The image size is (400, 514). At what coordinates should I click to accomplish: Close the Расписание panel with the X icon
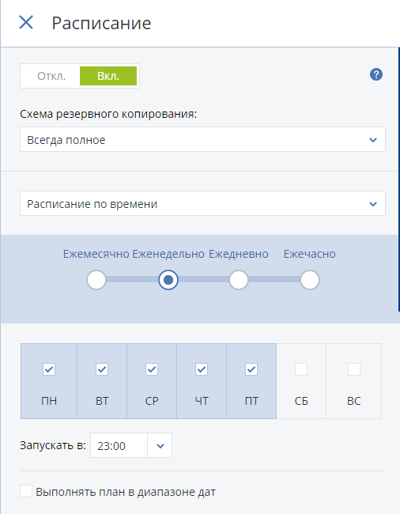point(26,23)
